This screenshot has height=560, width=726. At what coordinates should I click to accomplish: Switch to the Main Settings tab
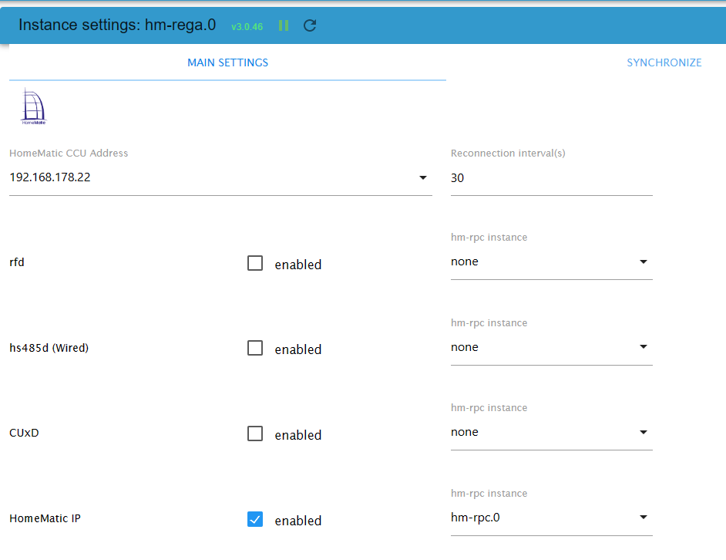tap(228, 62)
